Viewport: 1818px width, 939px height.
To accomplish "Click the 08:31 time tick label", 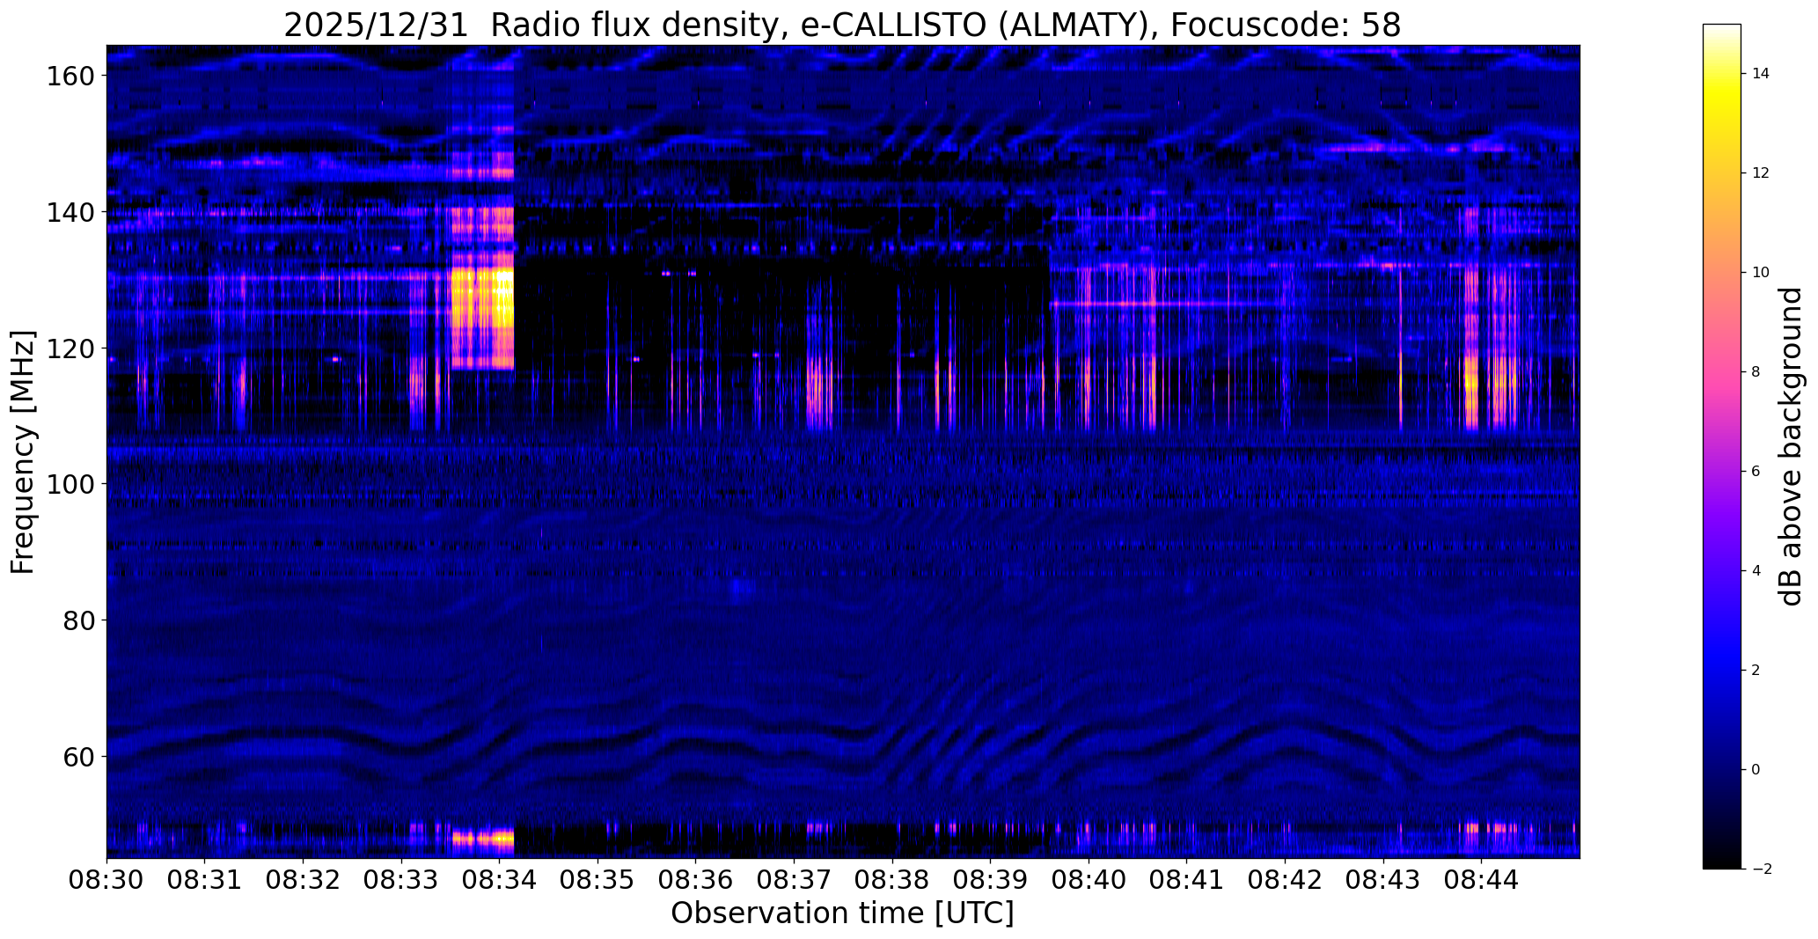I will pos(205,880).
